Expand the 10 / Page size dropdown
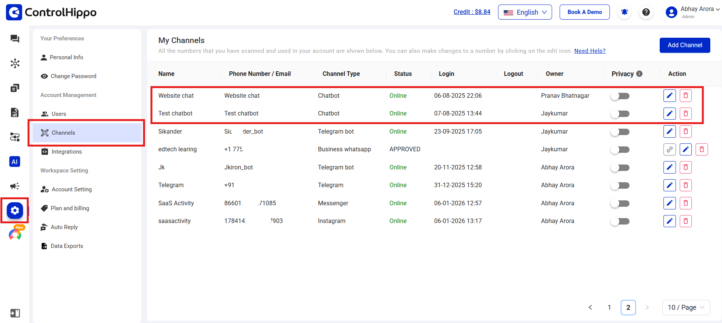Screen dimensions: 722x323 click(686, 308)
